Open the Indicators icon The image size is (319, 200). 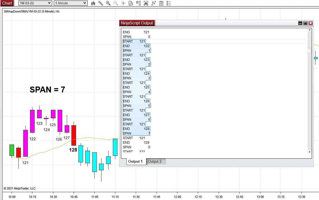[146, 3]
